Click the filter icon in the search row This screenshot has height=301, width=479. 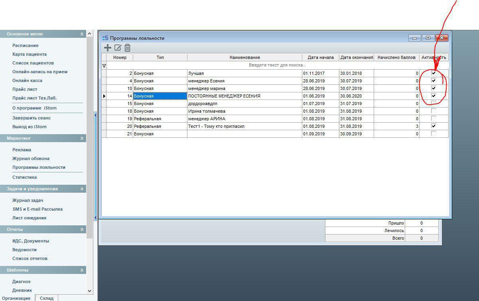[x=104, y=65]
